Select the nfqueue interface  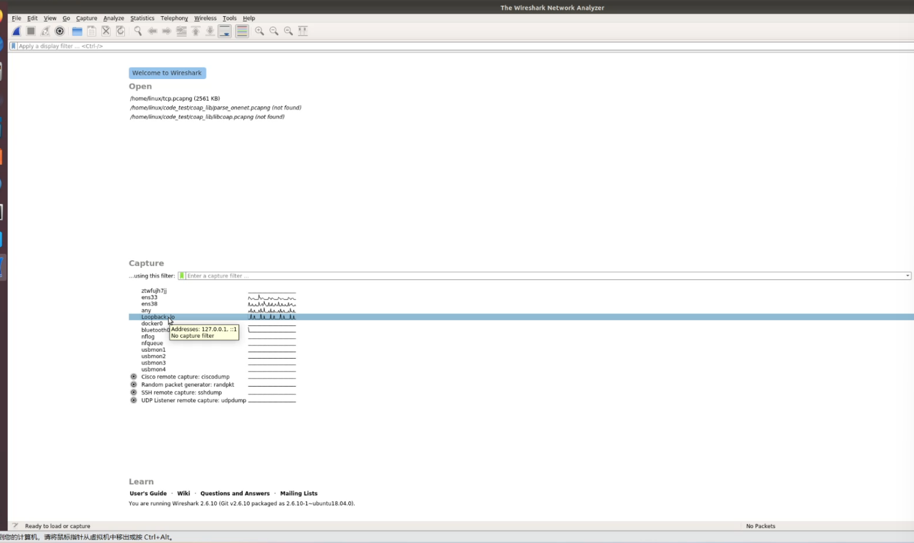[152, 344]
